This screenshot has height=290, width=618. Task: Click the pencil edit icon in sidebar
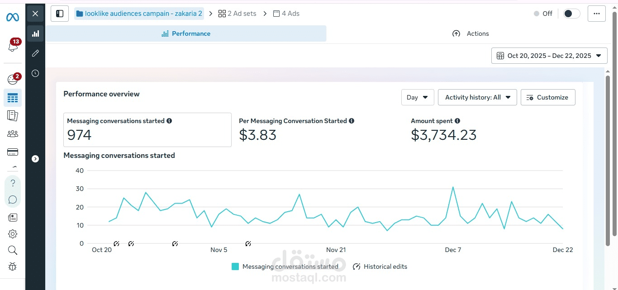click(x=35, y=53)
